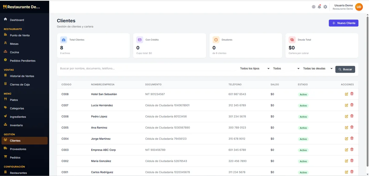Click the globe language icon
This screenshot has height=176, width=369.
tap(314, 7)
